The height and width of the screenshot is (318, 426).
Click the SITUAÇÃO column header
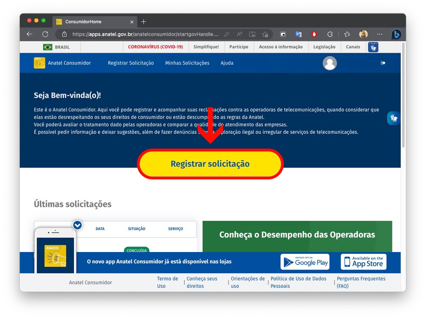click(137, 229)
